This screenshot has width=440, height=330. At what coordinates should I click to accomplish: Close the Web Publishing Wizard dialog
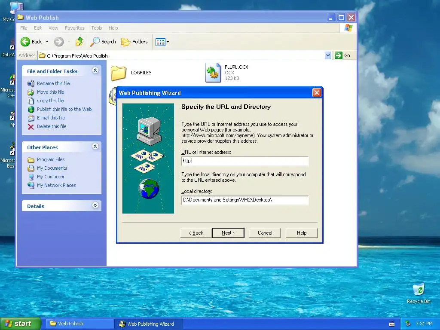(x=317, y=93)
